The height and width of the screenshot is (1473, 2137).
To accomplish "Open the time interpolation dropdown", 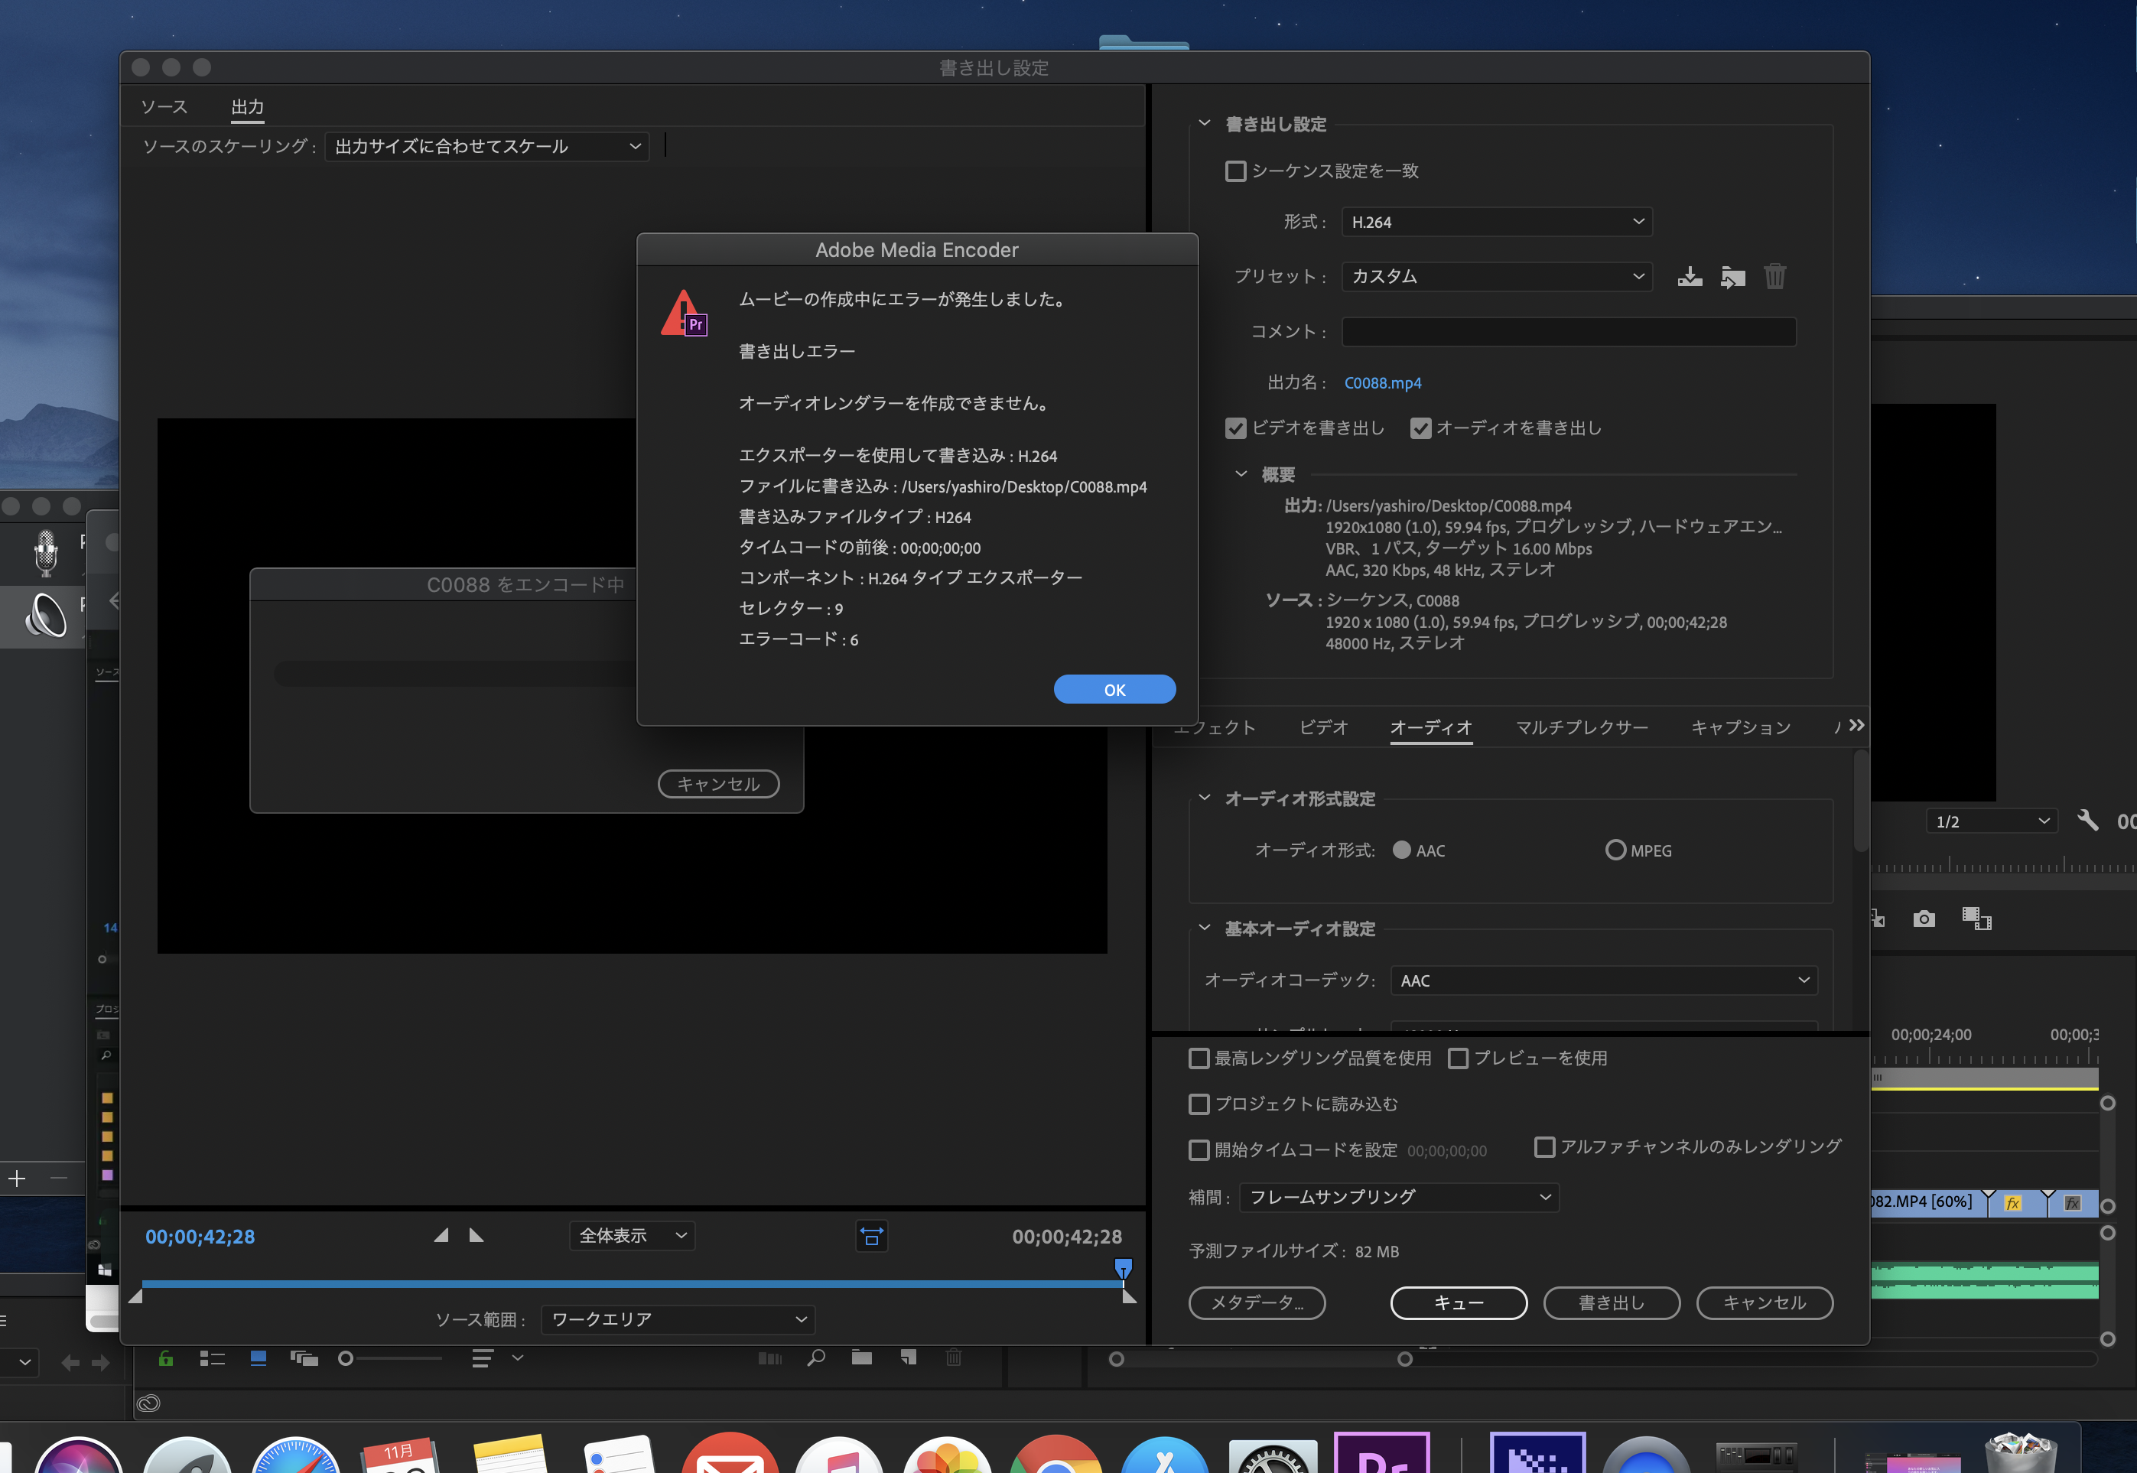I will 1399,1197.
